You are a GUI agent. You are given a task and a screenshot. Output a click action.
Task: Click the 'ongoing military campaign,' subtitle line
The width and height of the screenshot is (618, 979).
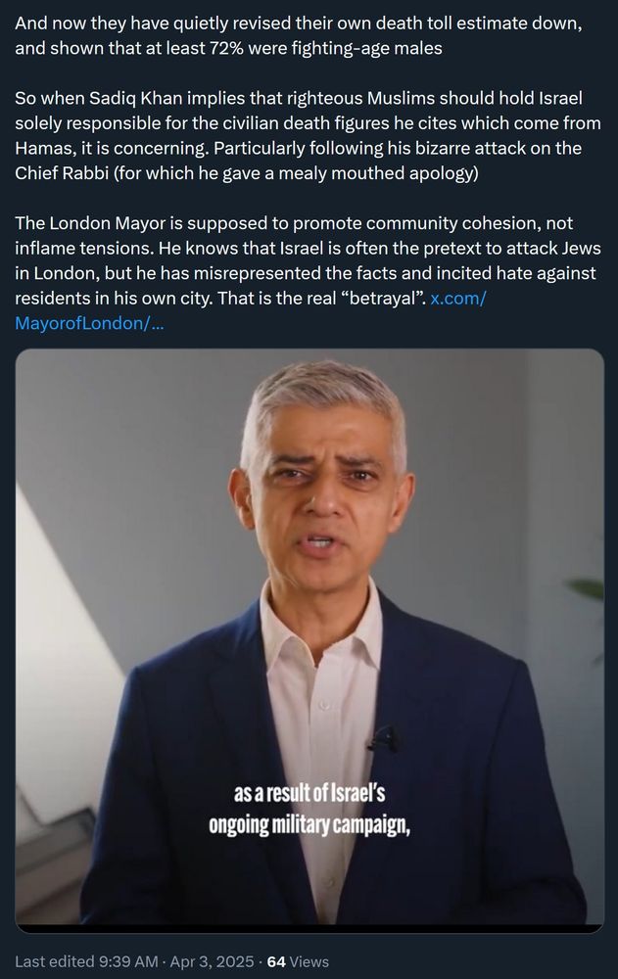(309, 824)
